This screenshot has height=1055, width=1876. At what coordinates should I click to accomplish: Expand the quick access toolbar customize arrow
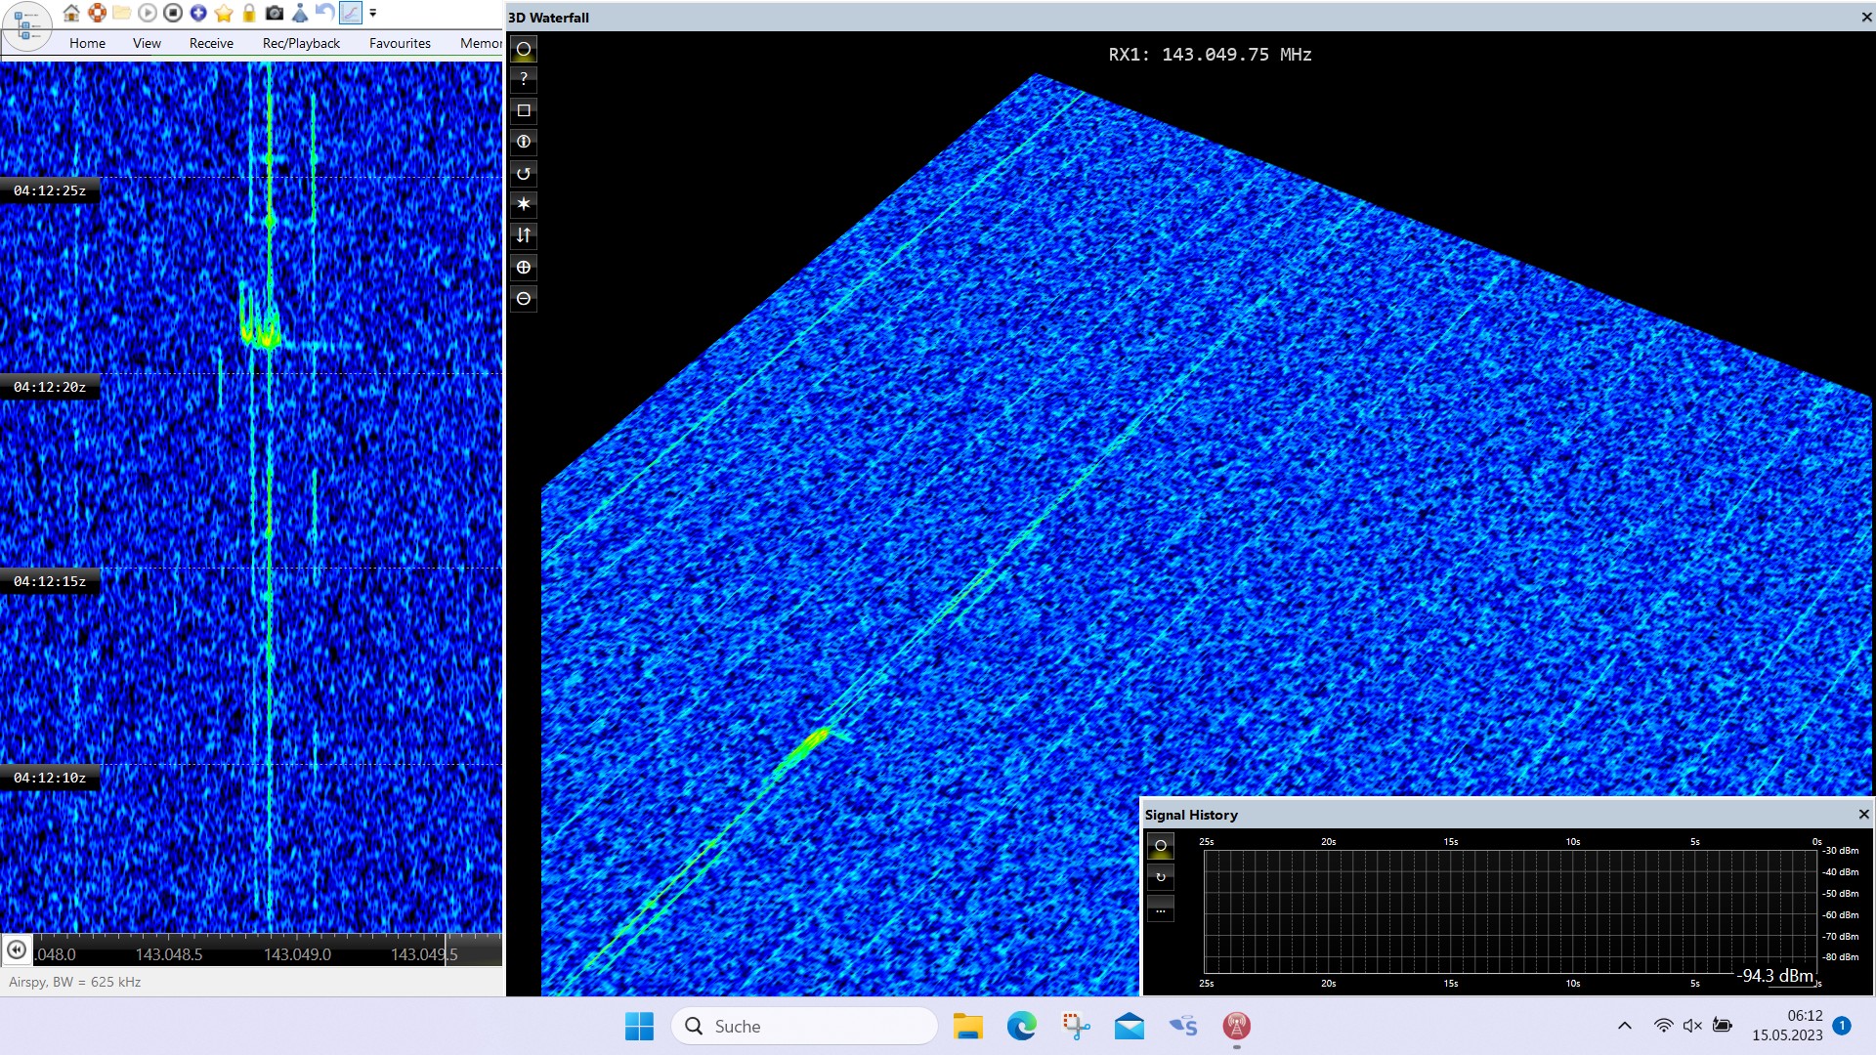(x=372, y=13)
